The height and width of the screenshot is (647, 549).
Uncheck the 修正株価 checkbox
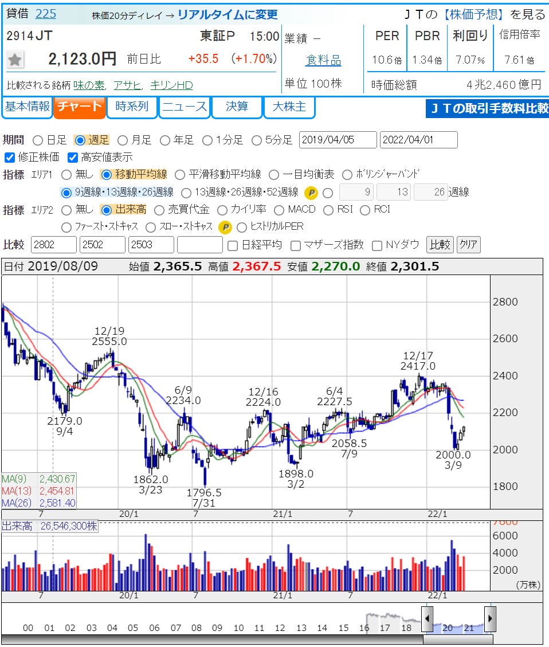(x=9, y=157)
